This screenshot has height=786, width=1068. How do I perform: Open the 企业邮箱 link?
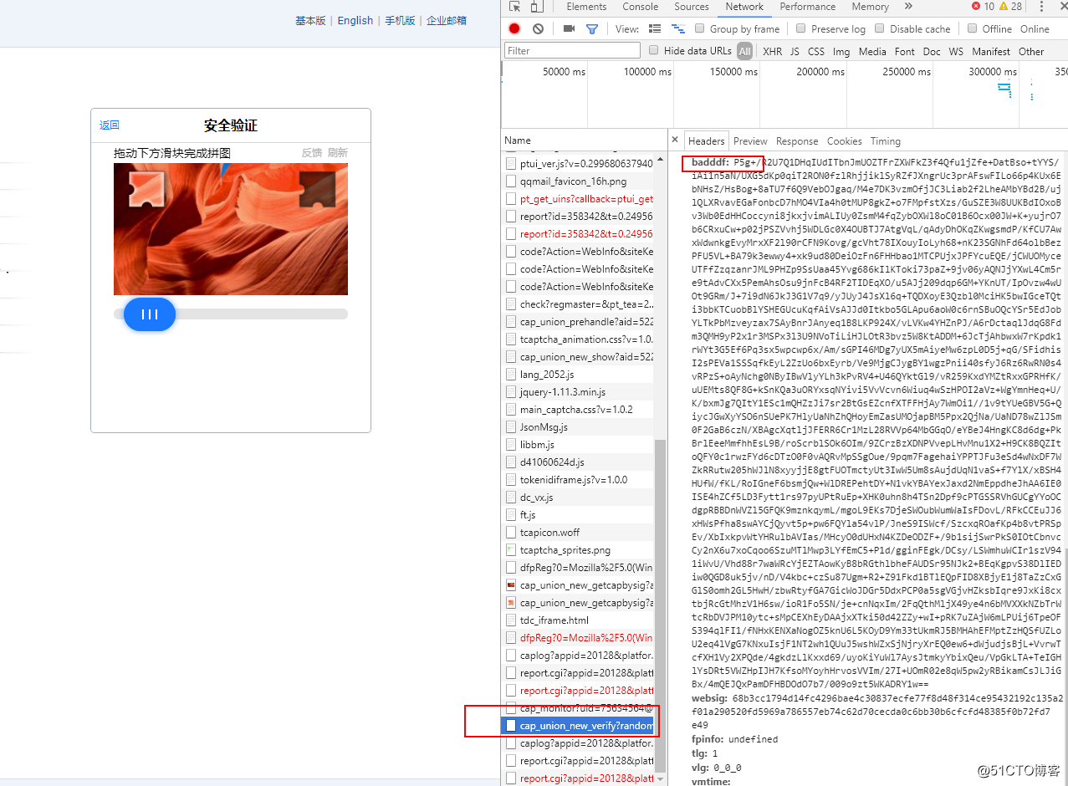pyautogui.click(x=447, y=21)
